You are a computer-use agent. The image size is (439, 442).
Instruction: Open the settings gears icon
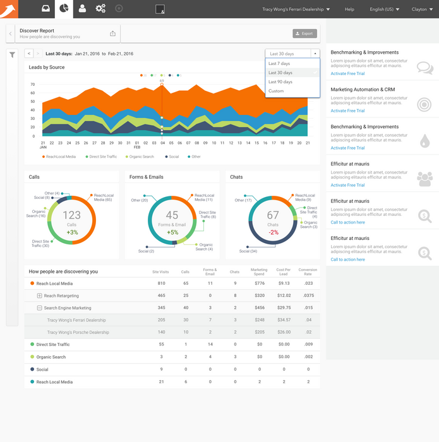pyautogui.click(x=100, y=8)
